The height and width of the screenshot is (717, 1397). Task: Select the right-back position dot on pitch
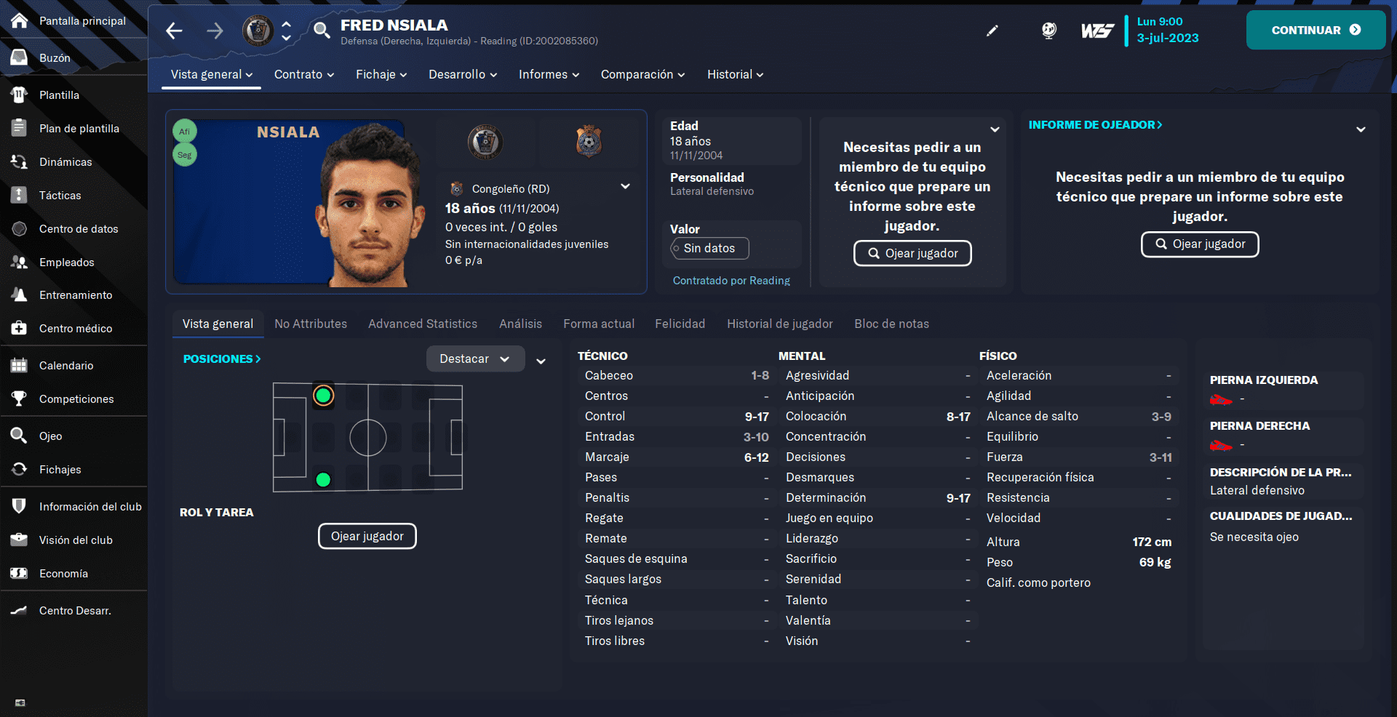[324, 479]
